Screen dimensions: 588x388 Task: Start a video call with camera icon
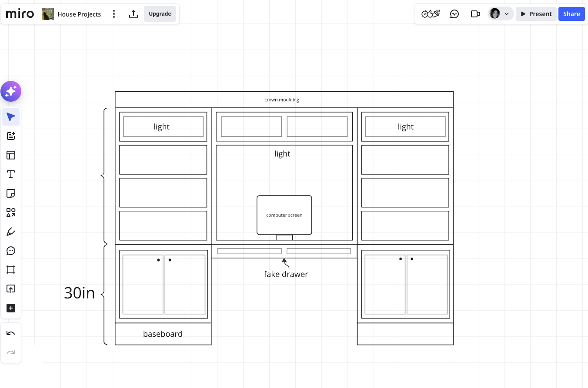(x=475, y=13)
